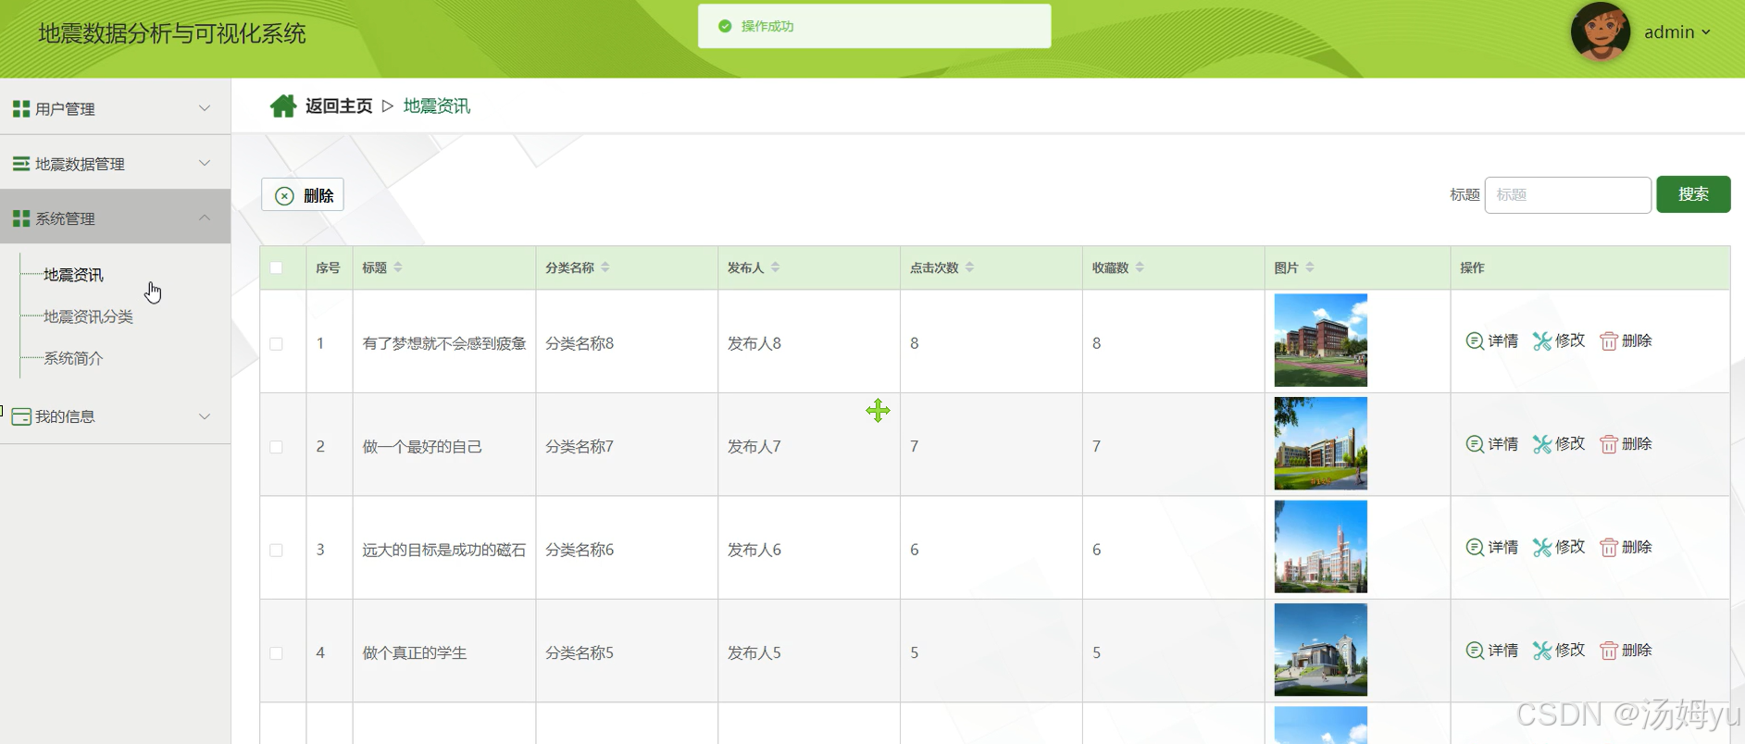This screenshot has height=744, width=1745.
Task: Click the 地震数据管理 list icon in the sidebar
Action: [21, 164]
